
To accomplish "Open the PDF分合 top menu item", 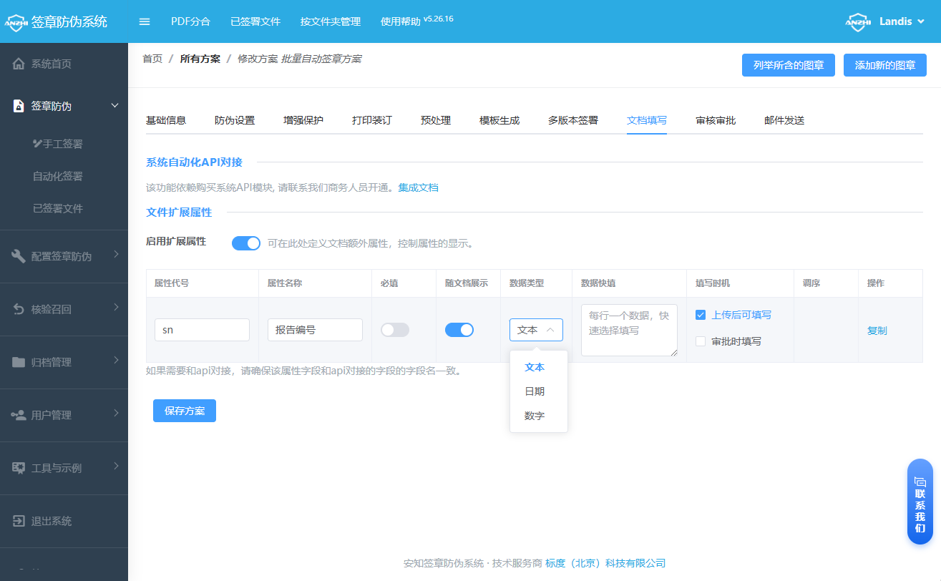I will click(x=190, y=21).
